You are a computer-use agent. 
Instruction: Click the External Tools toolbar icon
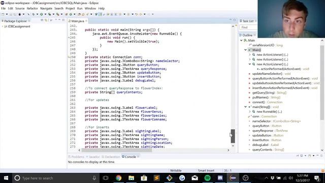coord(57,14)
